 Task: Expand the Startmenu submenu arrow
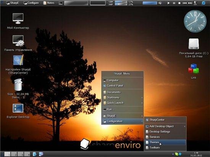(x=142, y=98)
